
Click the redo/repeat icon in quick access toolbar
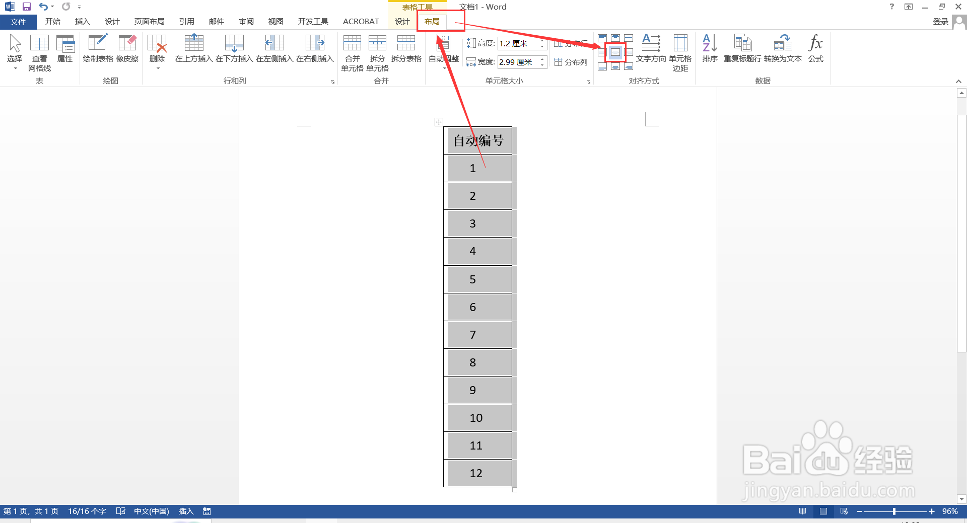[66, 7]
